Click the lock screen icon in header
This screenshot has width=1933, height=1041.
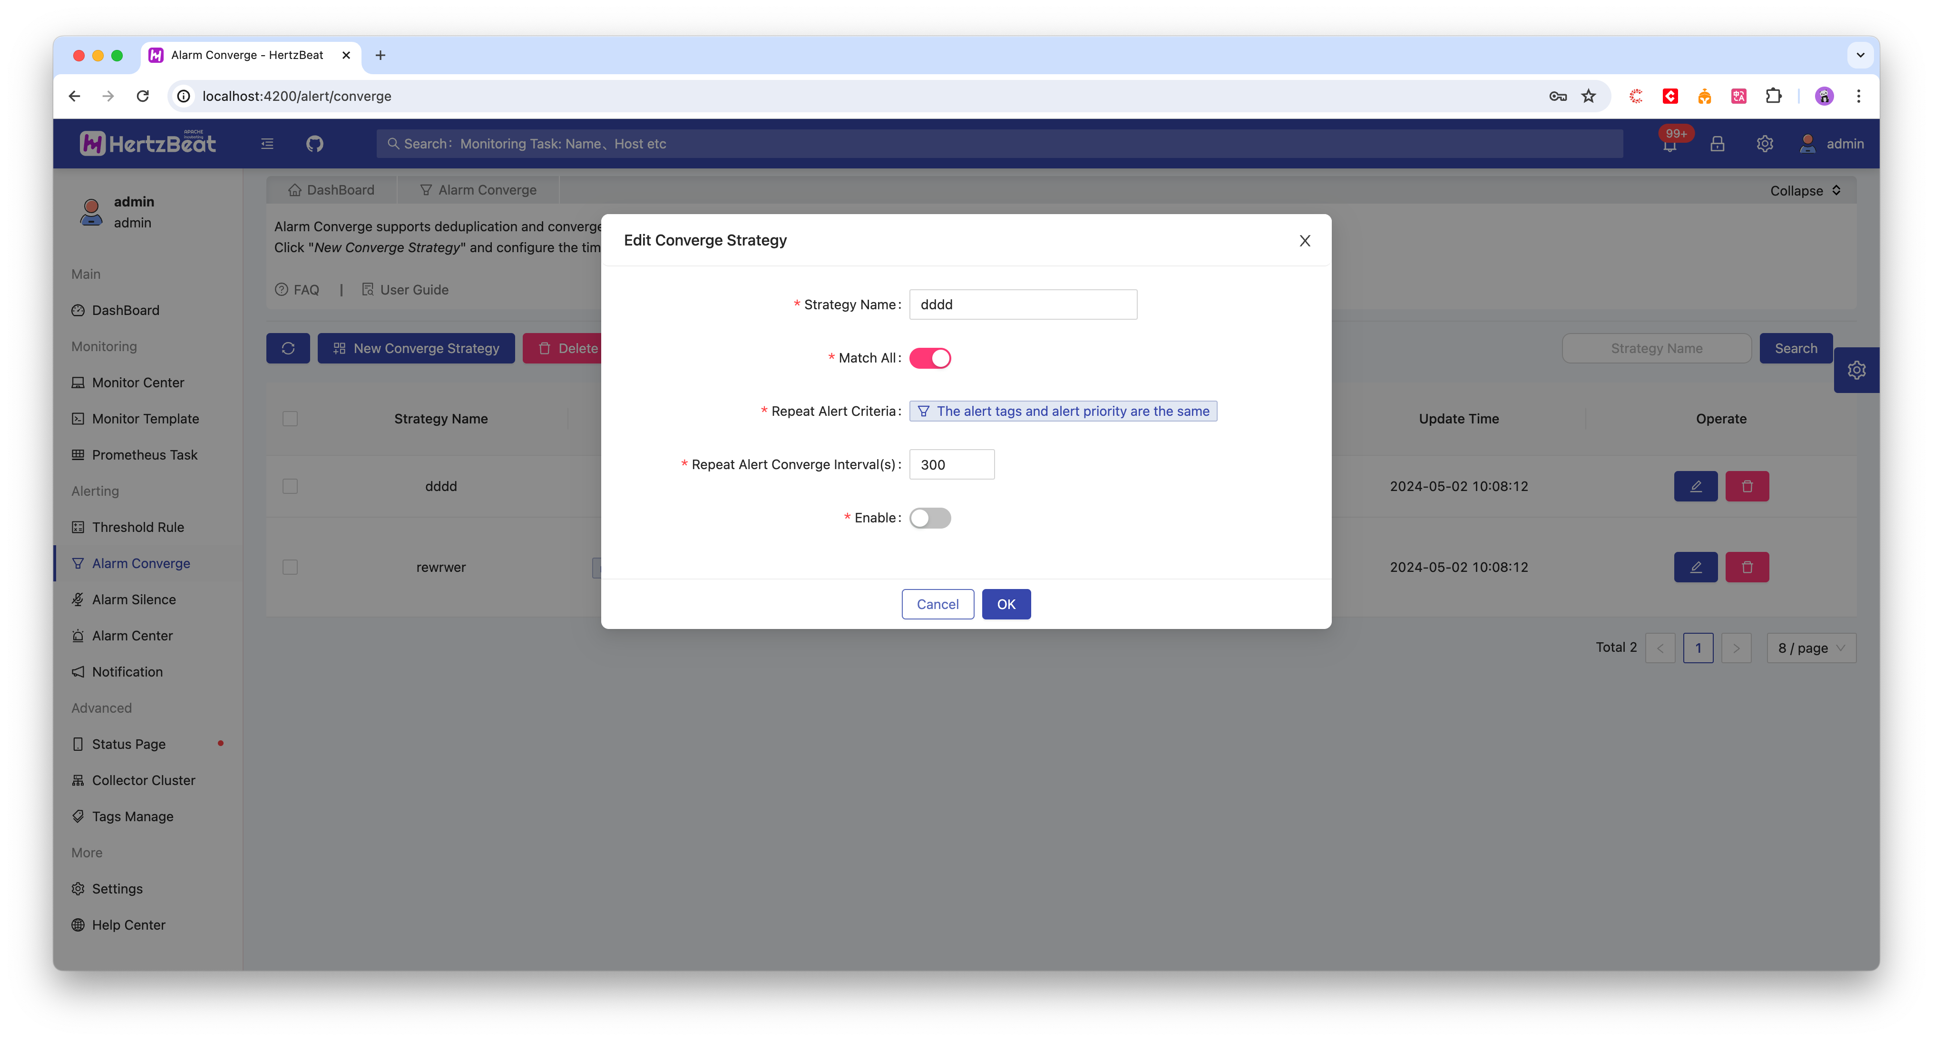tap(1717, 143)
